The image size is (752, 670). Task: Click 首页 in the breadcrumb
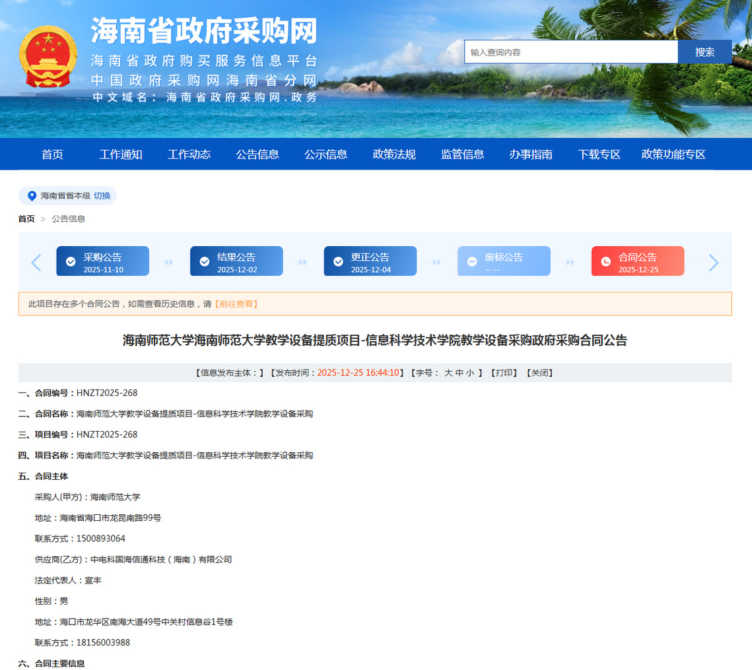(26, 219)
